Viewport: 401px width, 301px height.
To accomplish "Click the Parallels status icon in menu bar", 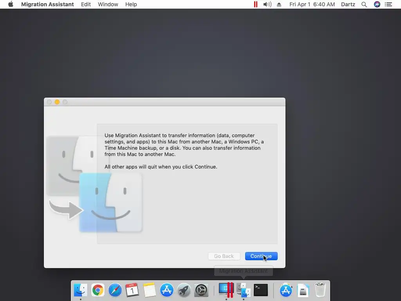I will (255, 4).
